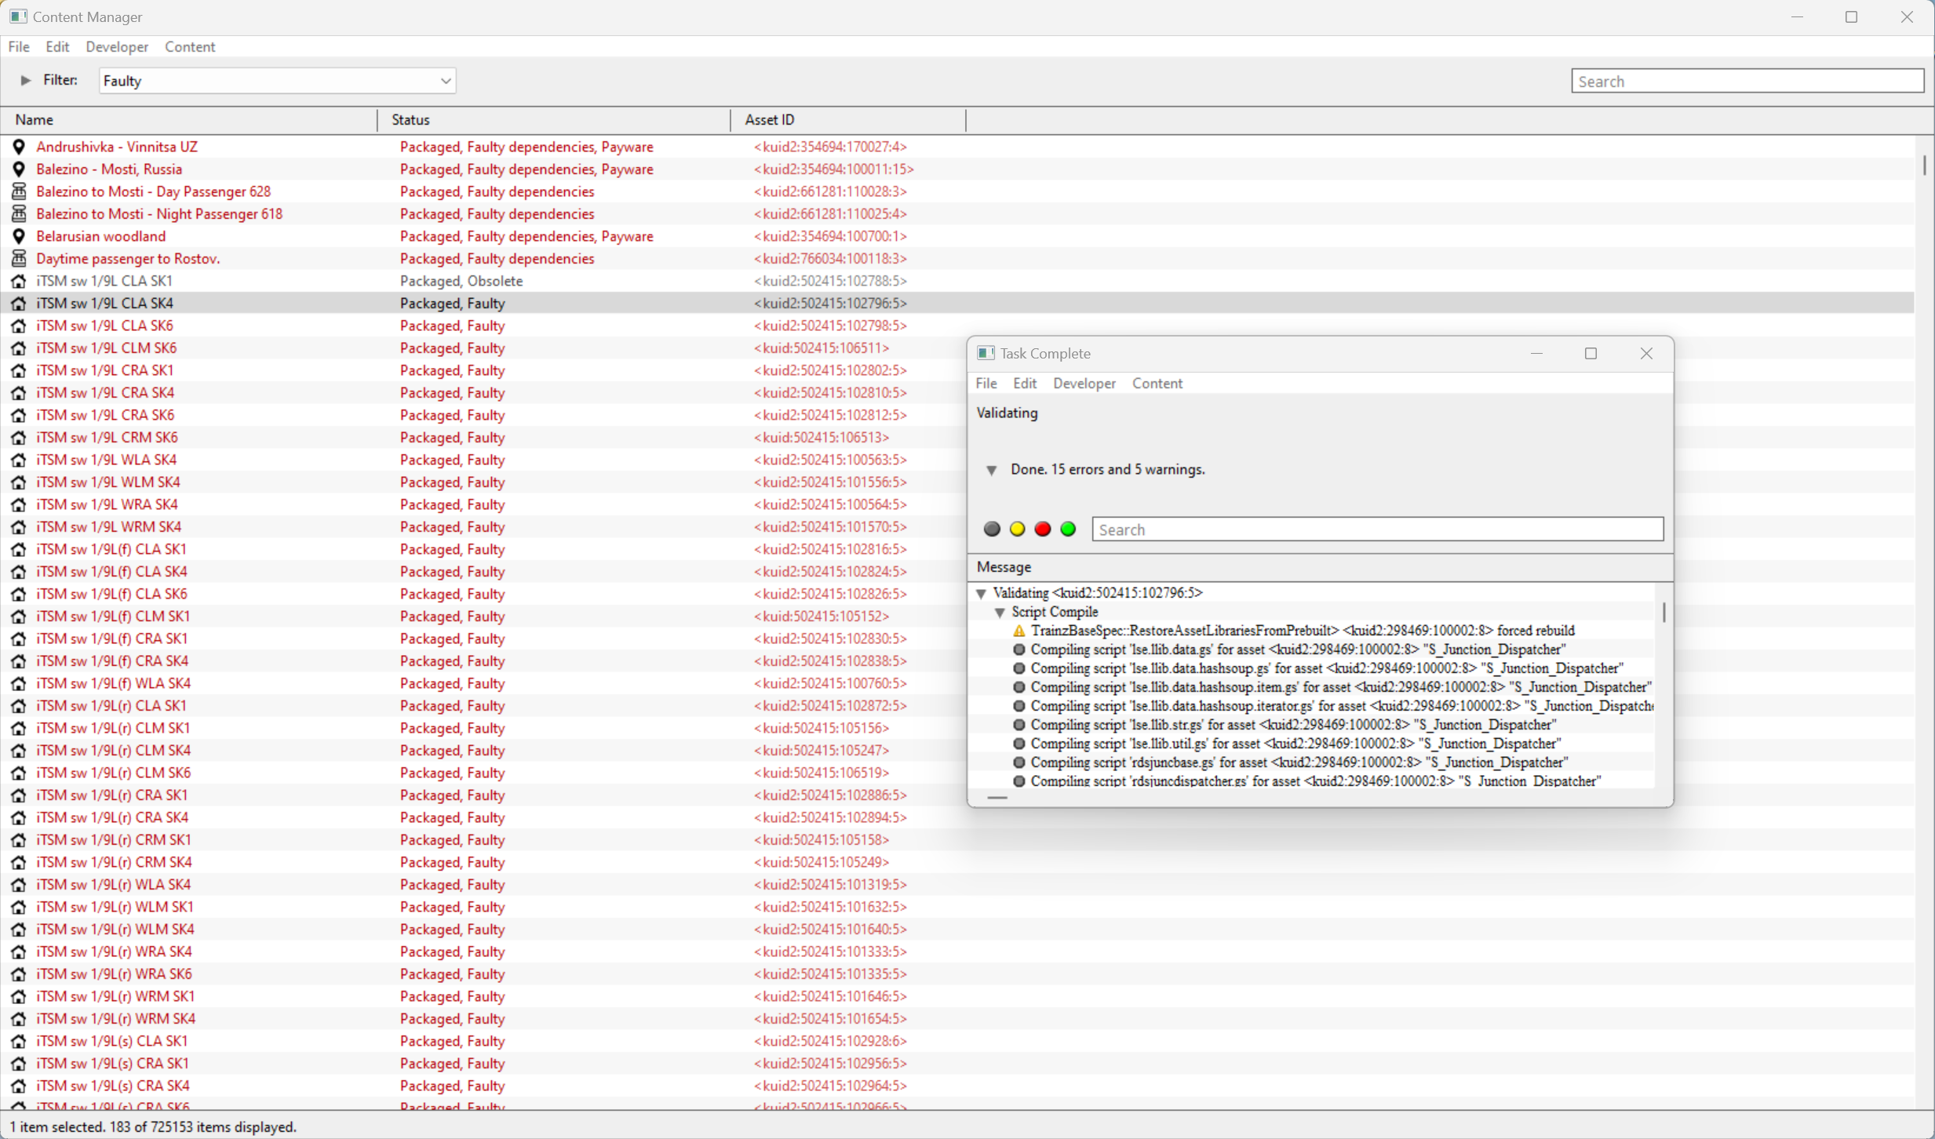Toggle the red errors filter circle
This screenshot has width=1935, height=1139.
(x=1042, y=529)
